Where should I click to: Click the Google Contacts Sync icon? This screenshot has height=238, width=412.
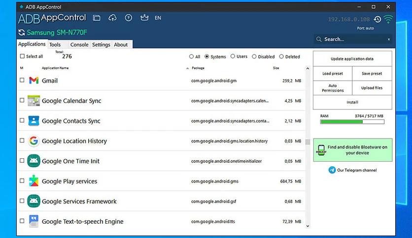pyautogui.click(x=34, y=121)
